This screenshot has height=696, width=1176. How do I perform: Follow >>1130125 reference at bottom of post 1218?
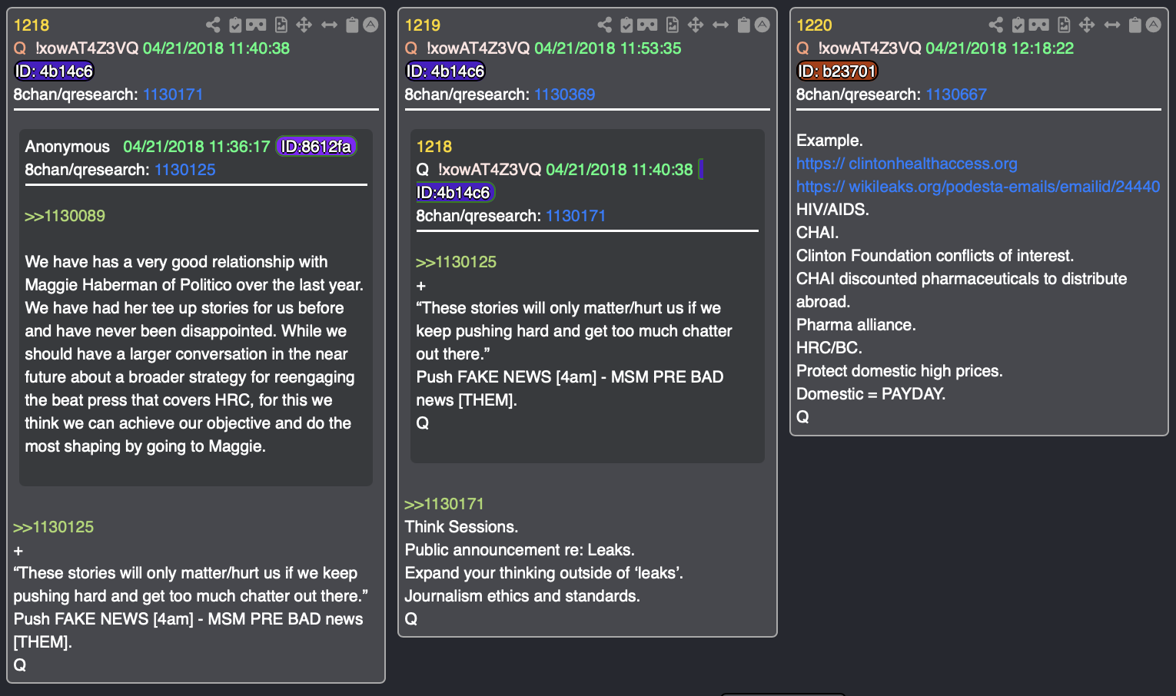coord(53,527)
